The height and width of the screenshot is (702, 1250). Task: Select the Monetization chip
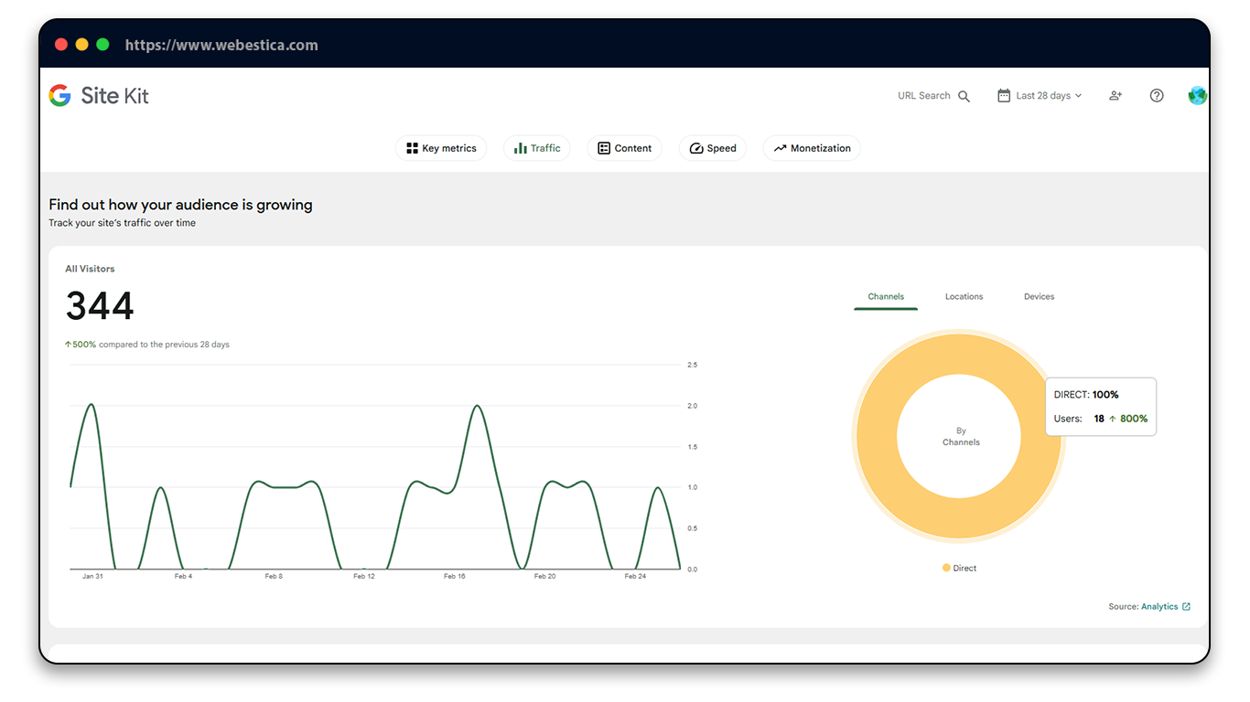click(x=812, y=148)
